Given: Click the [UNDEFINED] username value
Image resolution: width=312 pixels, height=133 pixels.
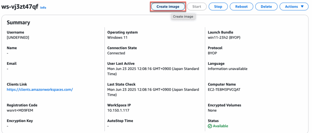Looking at the screenshot, I should point(18,37).
